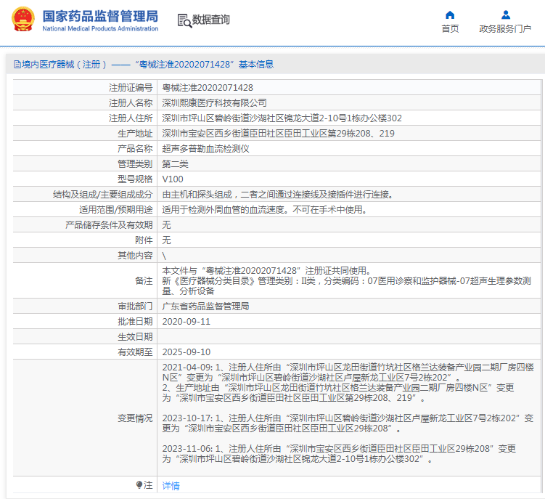Click the 有效期至 field label
This screenshot has height=499, width=545.
[x=135, y=352]
